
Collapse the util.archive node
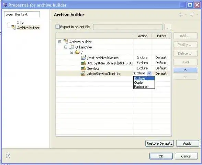(66, 47)
